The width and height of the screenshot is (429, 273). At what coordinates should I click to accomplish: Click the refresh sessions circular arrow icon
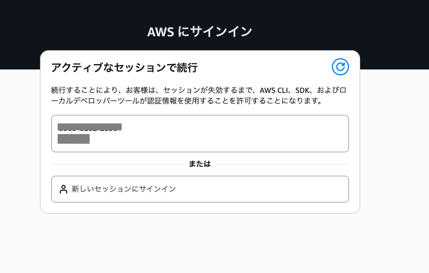click(x=340, y=67)
